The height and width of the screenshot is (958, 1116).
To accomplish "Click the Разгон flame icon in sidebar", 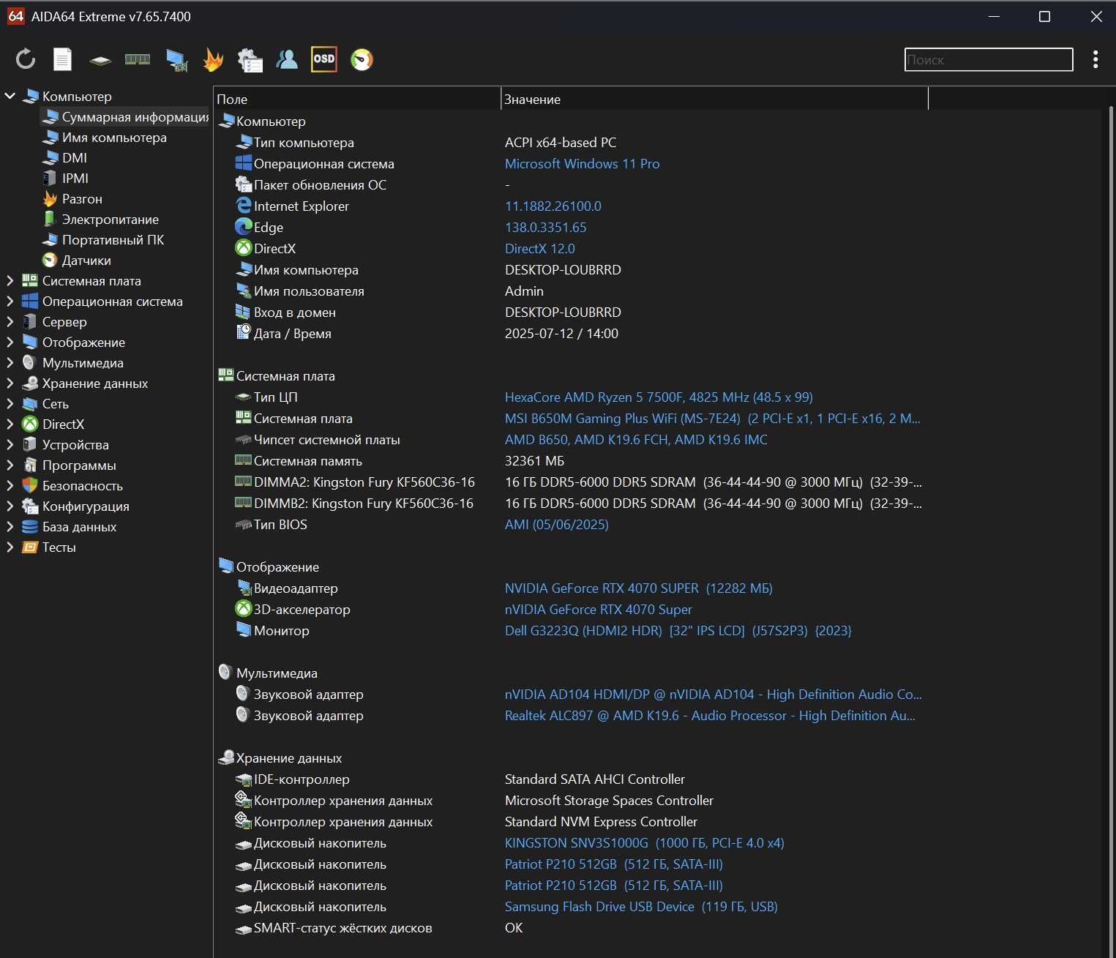I will coord(50,199).
